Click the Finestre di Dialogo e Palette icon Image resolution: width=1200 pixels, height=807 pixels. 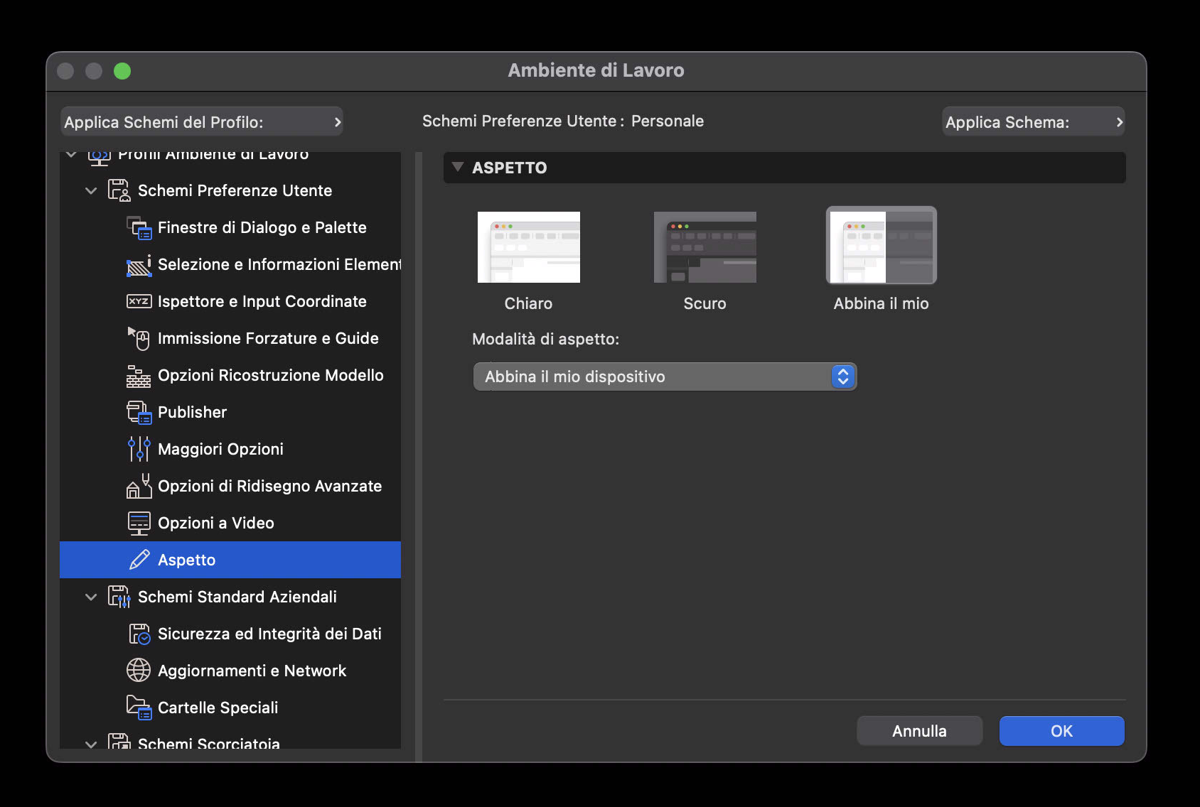(x=139, y=228)
